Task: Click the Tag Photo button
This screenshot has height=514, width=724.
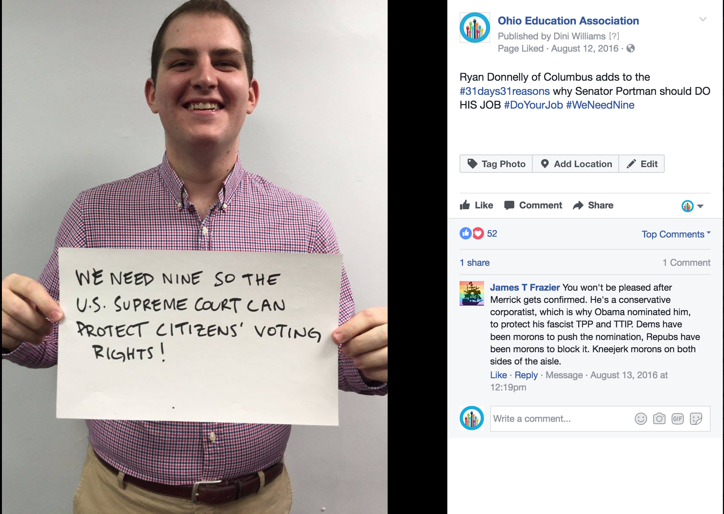Action: click(496, 164)
